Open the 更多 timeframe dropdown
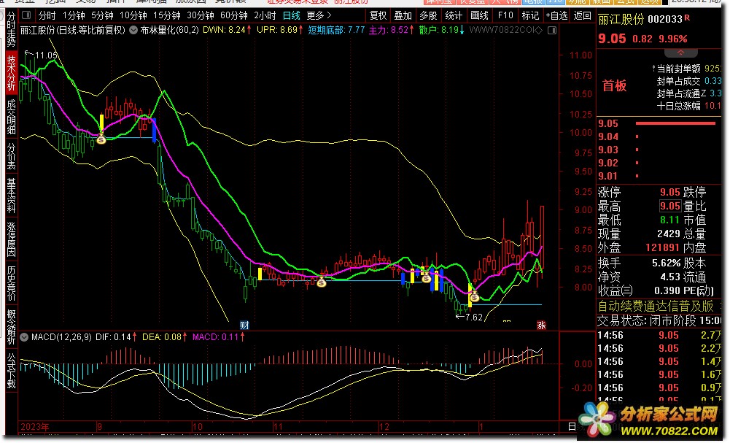The image size is (730, 443). pos(319,15)
